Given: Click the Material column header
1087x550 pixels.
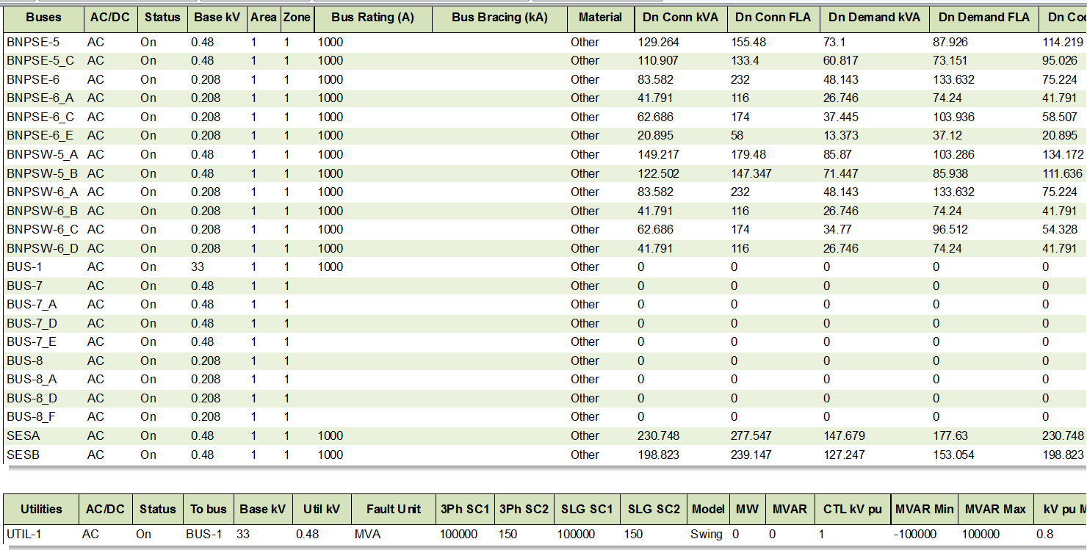Looking at the screenshot, I should [600, 18].
